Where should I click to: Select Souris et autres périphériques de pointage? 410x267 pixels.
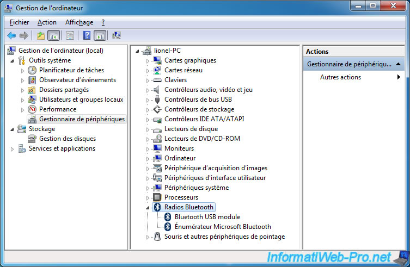225,237
